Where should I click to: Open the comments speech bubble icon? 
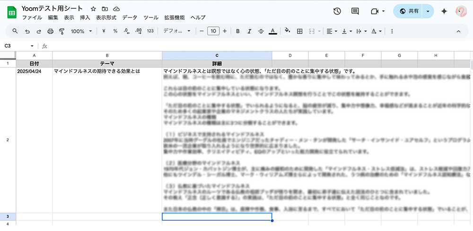(x=355, y=11)
